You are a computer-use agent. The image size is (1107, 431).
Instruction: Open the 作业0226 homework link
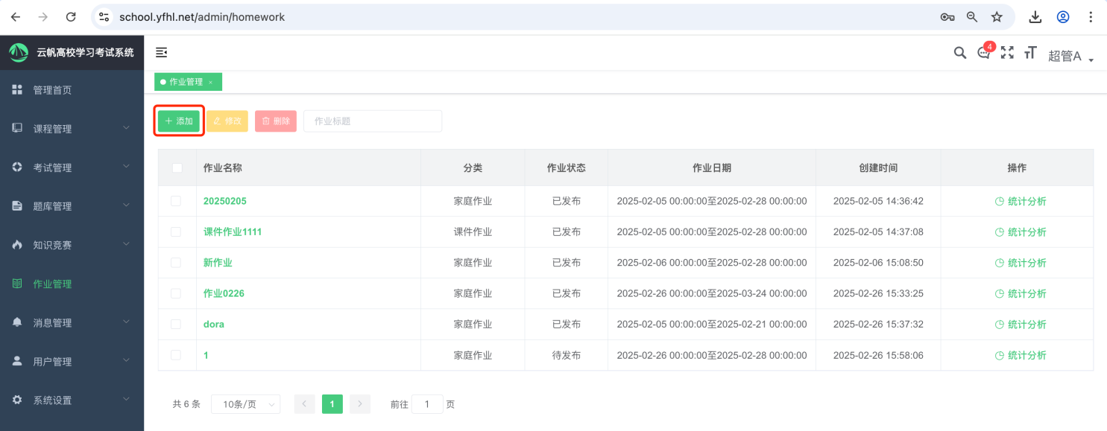[224, 293]
